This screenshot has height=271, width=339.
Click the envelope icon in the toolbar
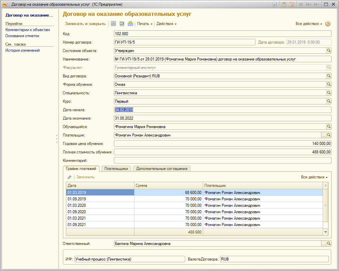tap(130, 24)
